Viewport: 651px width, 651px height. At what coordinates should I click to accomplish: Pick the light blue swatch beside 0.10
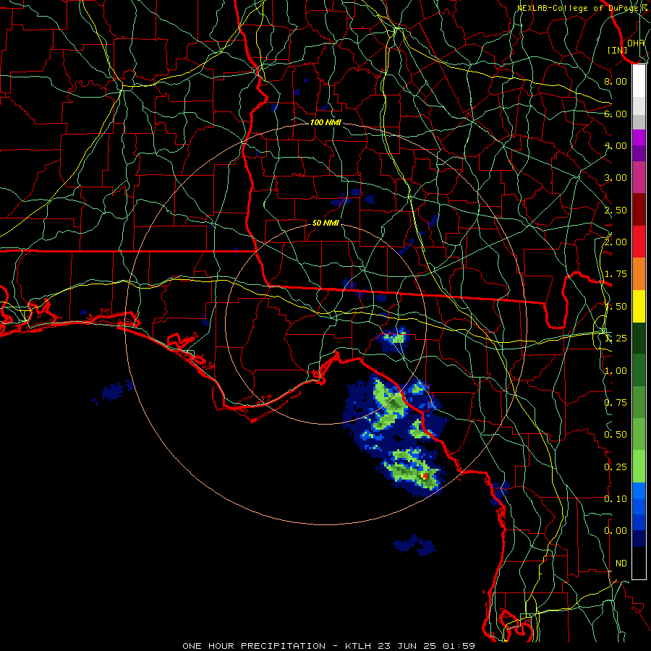(639, 490)
